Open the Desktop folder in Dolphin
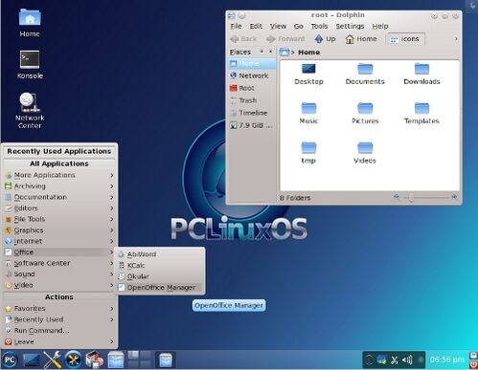Viewport: 478px width, 370px height. tap(308, 74)
